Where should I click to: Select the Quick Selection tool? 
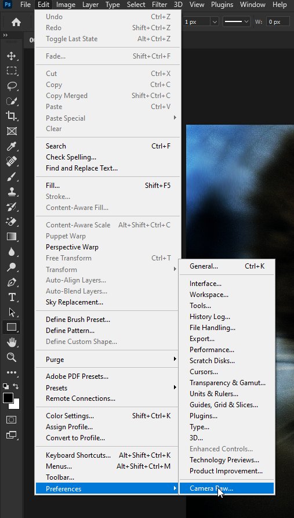(12, 101)
